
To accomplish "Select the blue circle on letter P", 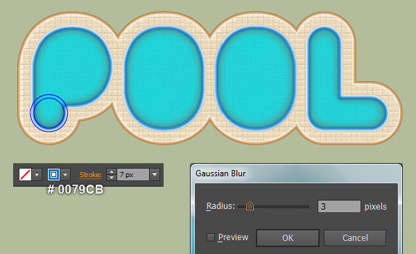I will pos(49,113).
